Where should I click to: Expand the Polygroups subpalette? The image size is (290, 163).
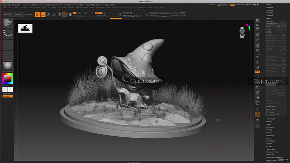tap(270, 135)
